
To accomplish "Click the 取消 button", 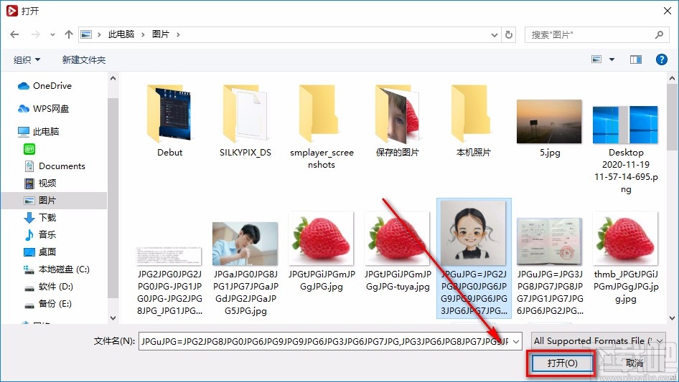I will coord(634,363).
